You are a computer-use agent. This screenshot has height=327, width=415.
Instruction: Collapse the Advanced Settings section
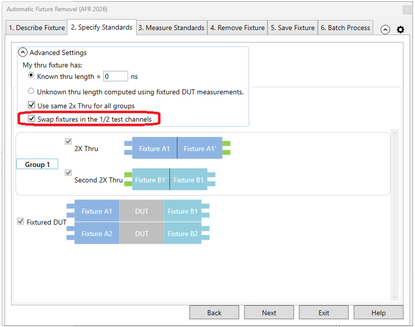(23, 52)
